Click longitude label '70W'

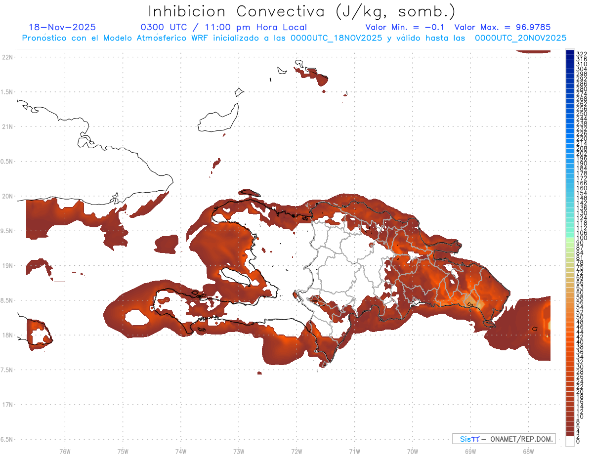[413, 451]
